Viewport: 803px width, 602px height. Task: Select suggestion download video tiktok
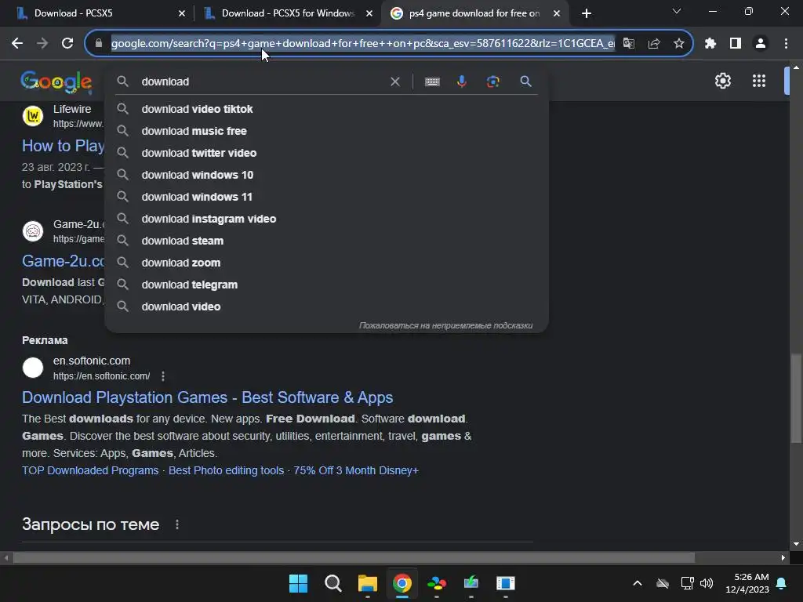click(327, 109)
